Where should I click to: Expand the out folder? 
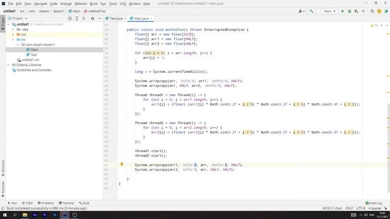point(13,35)
